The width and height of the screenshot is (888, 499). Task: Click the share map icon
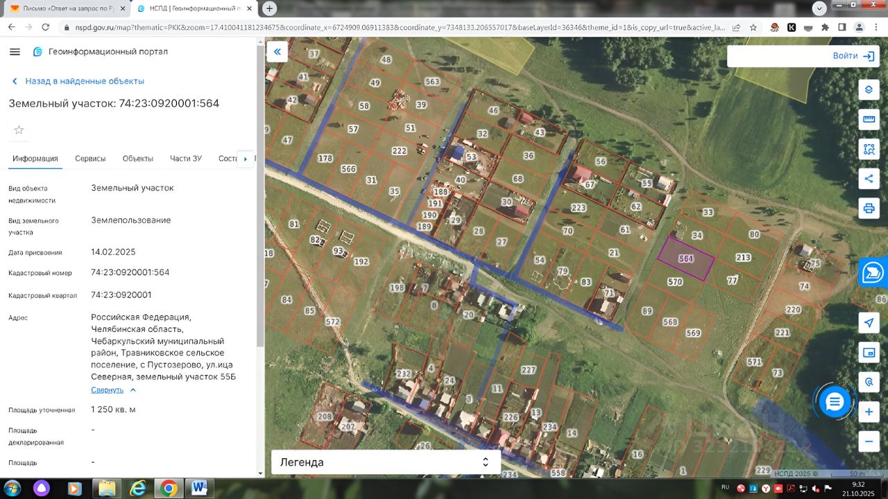coord(868,178)
